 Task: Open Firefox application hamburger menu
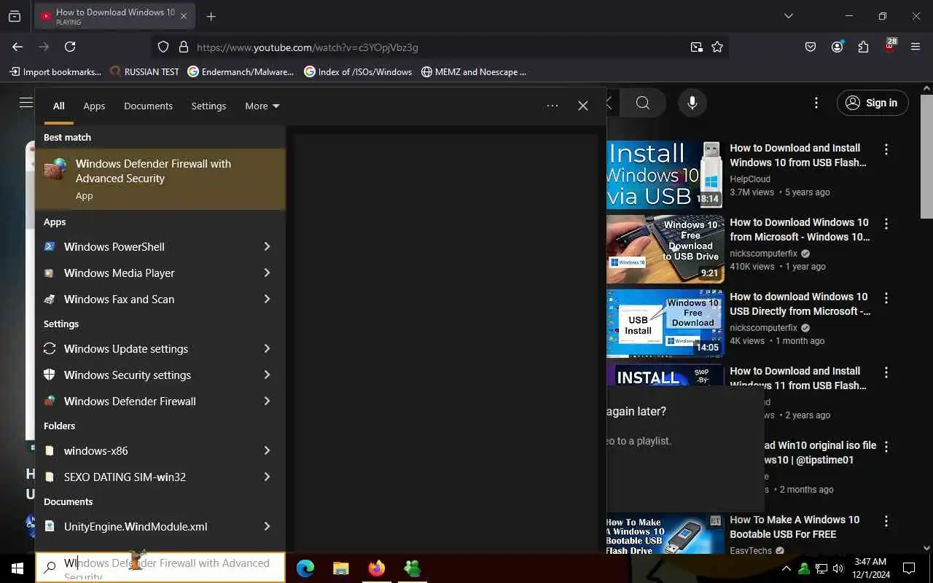[916, 47]
